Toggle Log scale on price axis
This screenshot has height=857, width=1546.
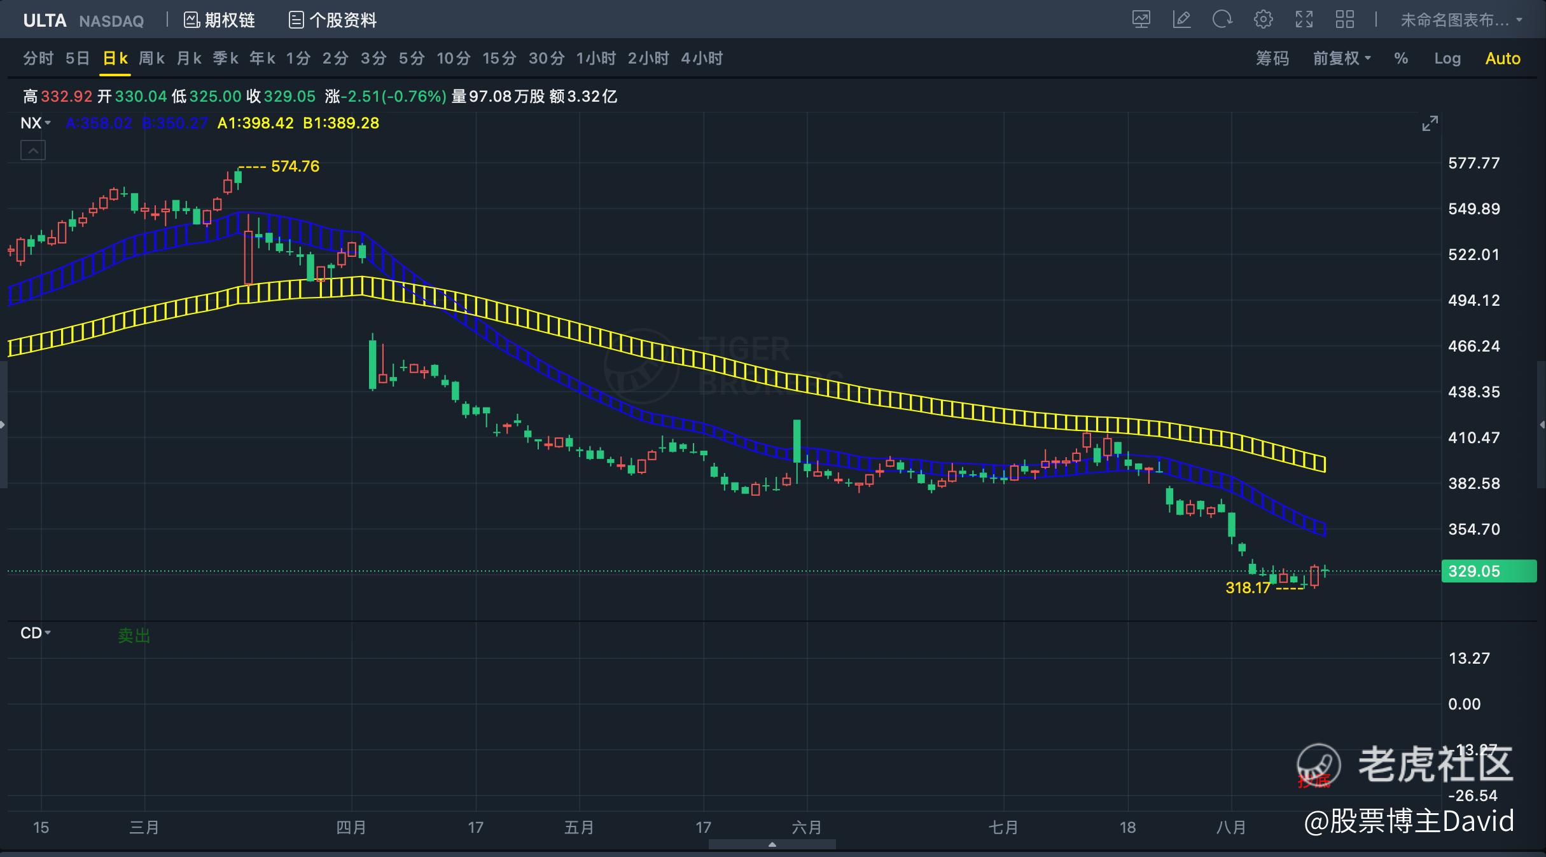pos(1447,58)
